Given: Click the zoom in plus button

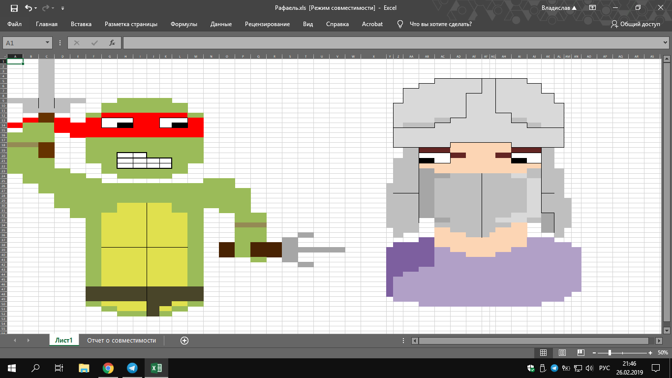Looking at the screenshot, I should click(651, 353).
